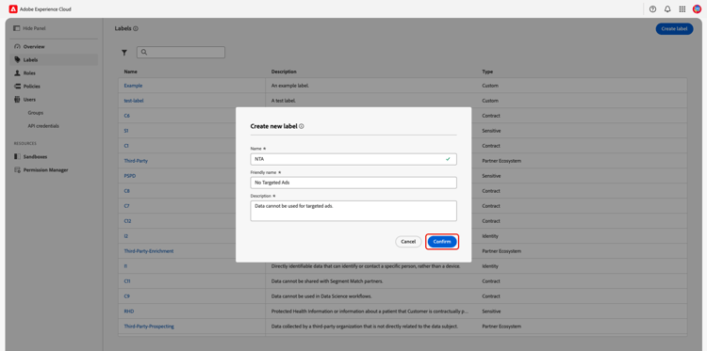Open the Third-Party label link

click(136, 161)
